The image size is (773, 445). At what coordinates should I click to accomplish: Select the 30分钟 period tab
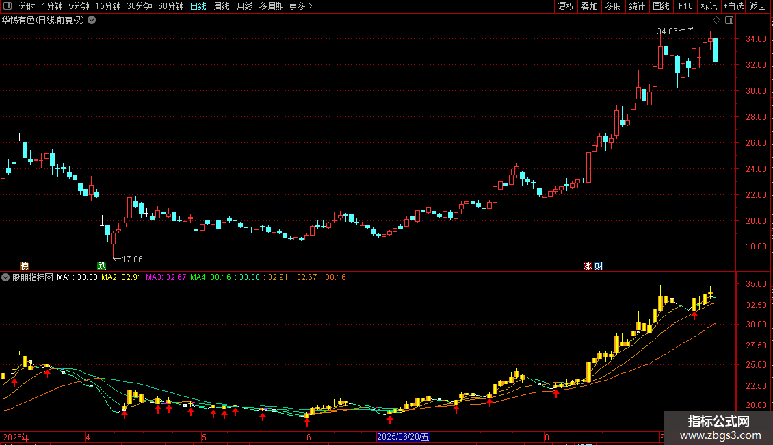[x=140, y=6]
